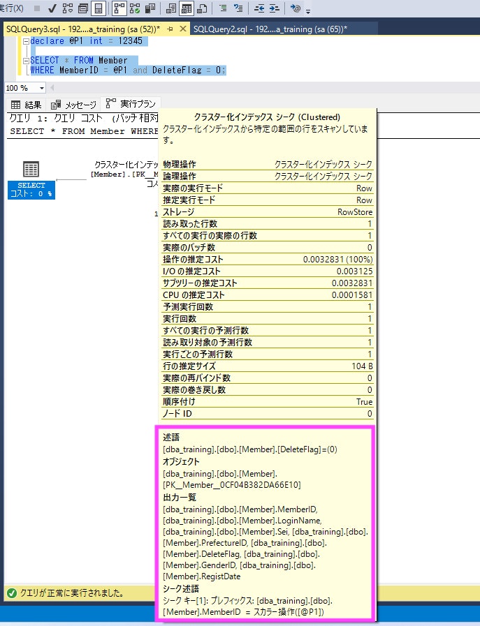Viewport: 480px width, 626px height.
Task: Click the [Member].[PK__M node label
Action: [124, 174]
